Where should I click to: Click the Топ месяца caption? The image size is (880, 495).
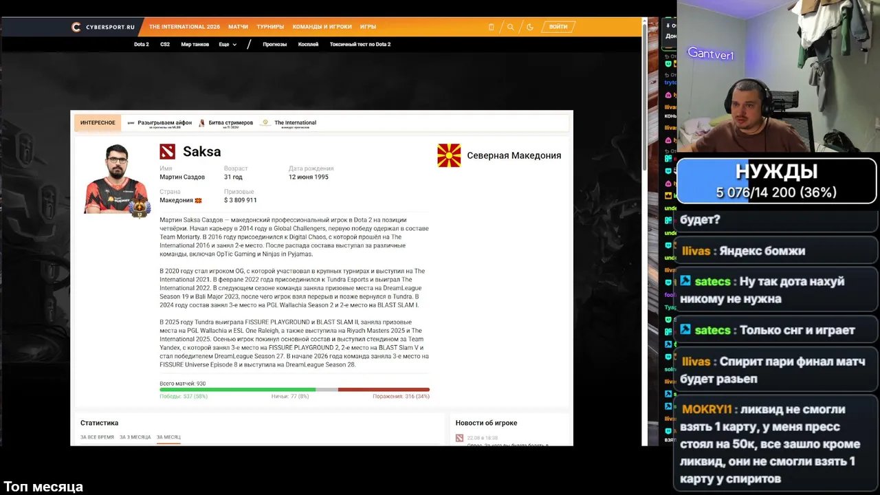coord(43,487)
